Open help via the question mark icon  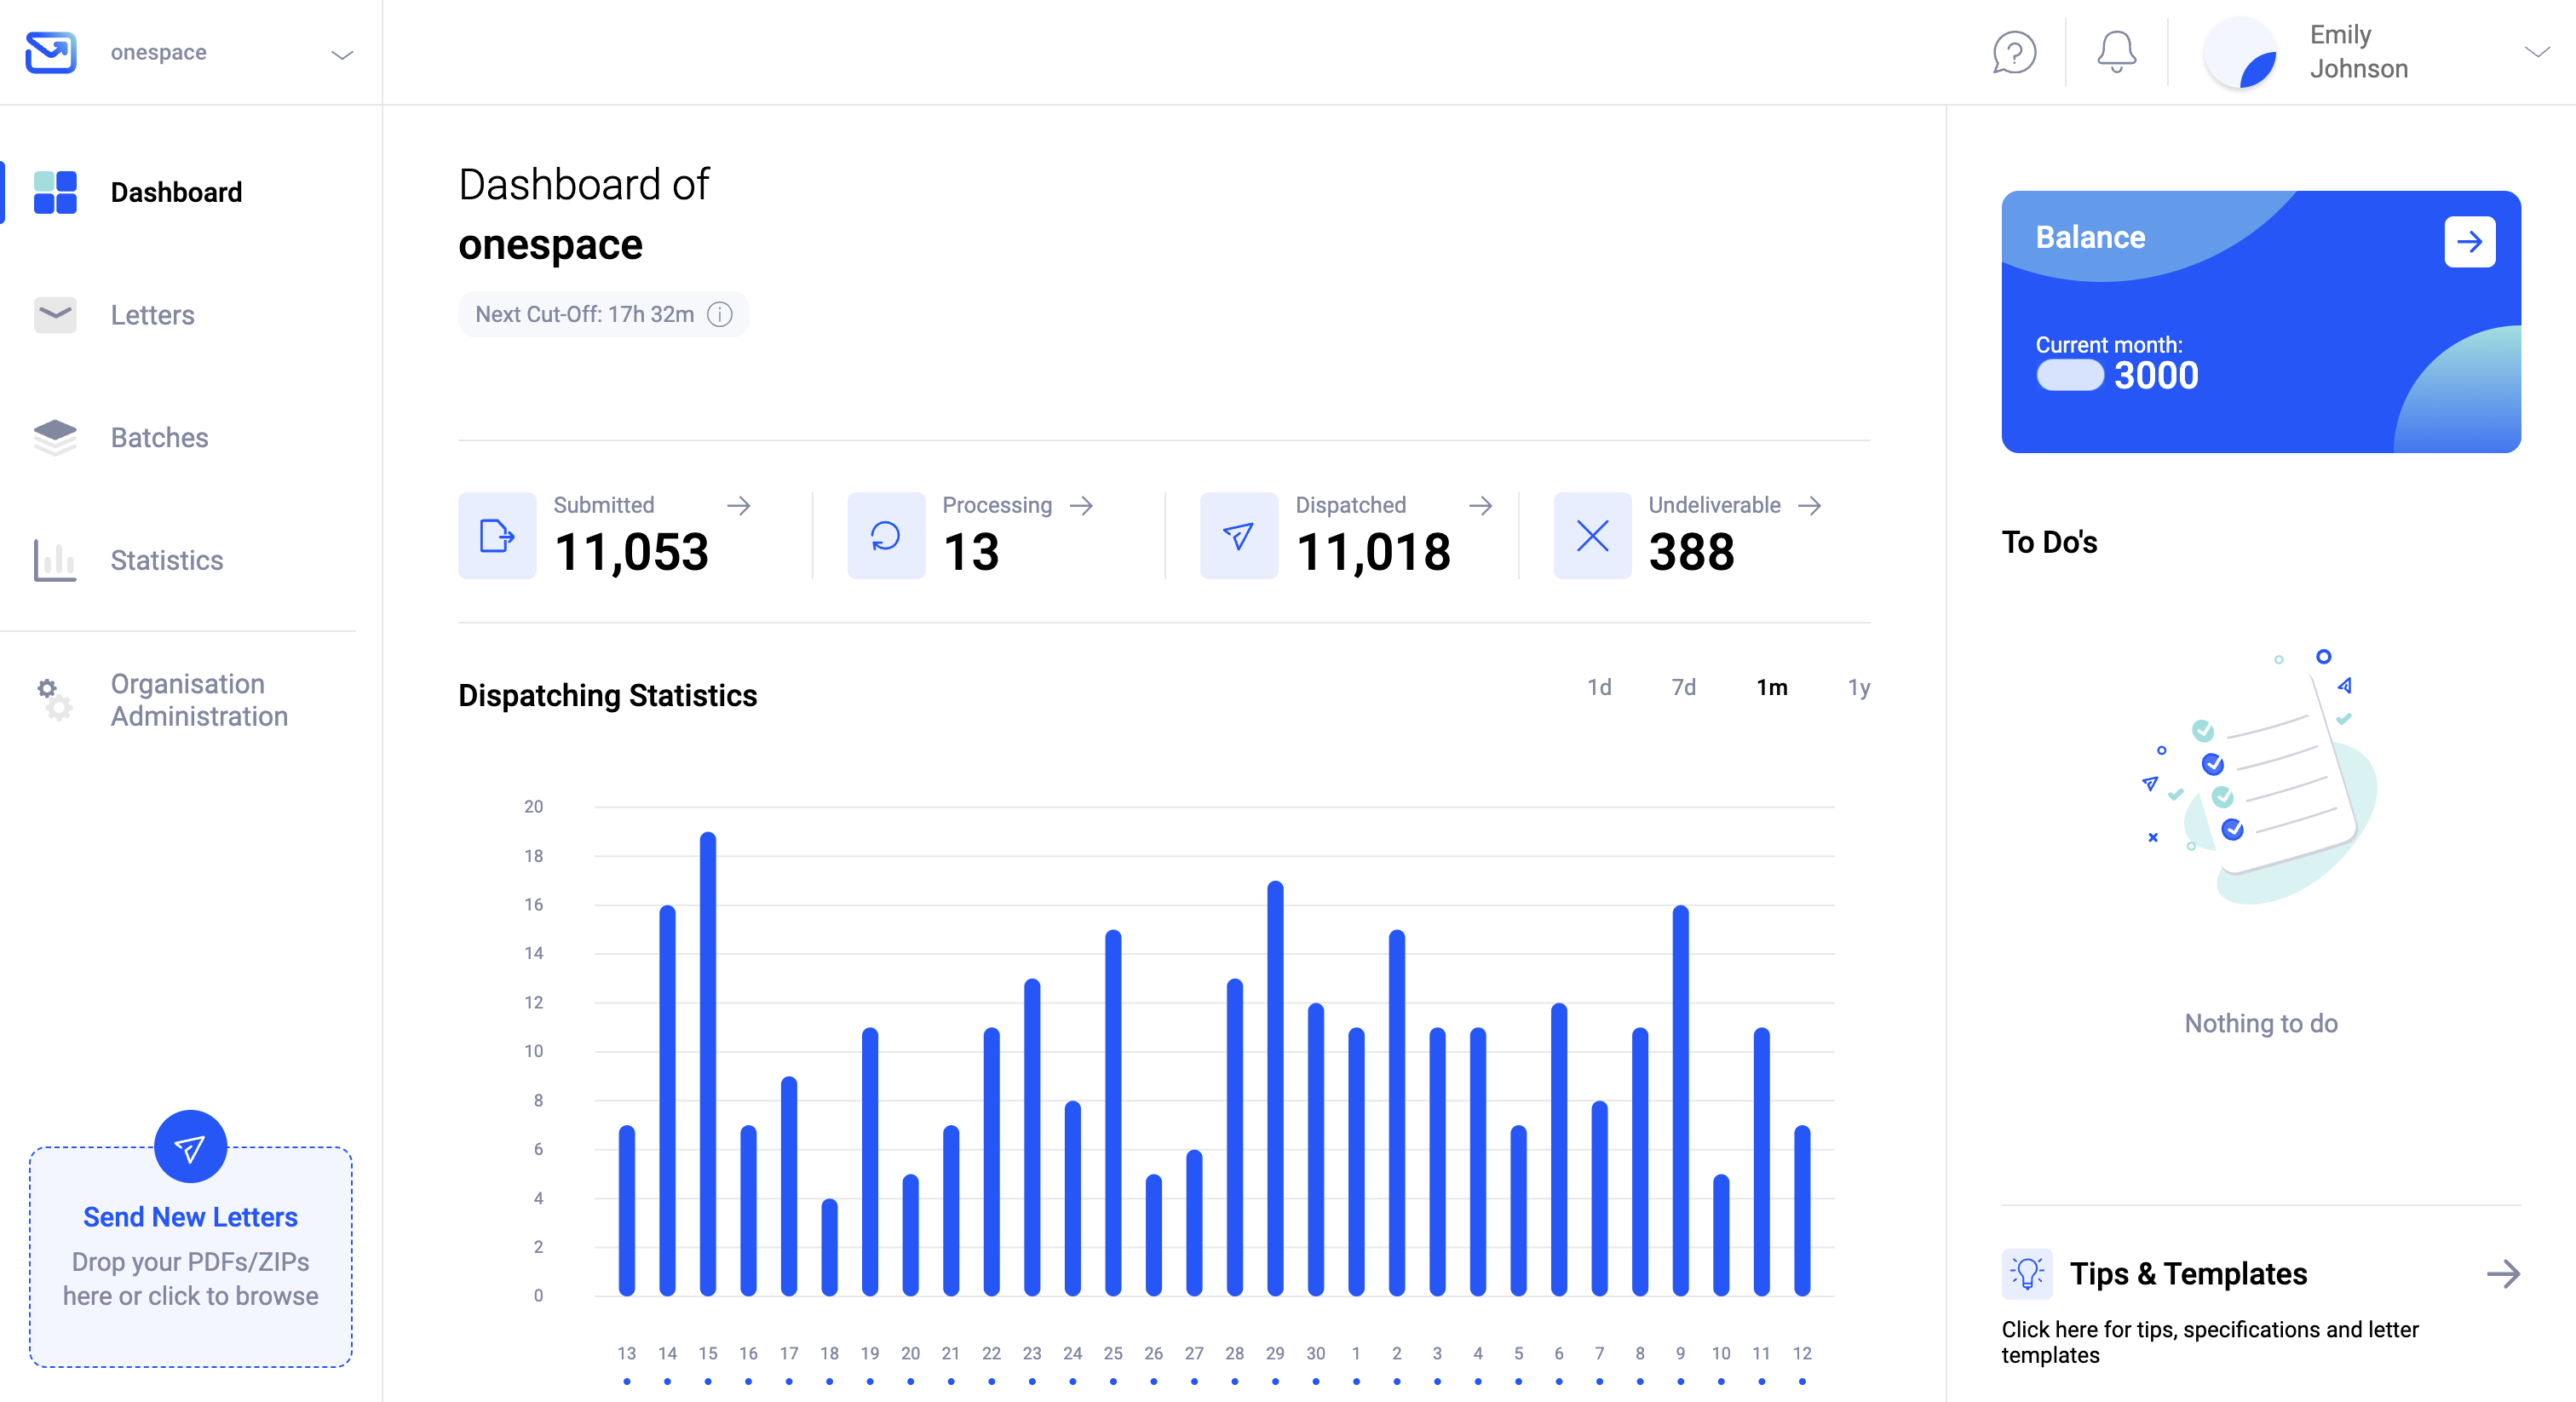click(x=2014, y=52)
